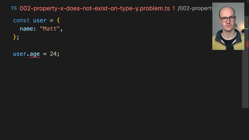The image size is (249, 140).
Task: Click the TS file type icon
Action: [x=14, y=8]
